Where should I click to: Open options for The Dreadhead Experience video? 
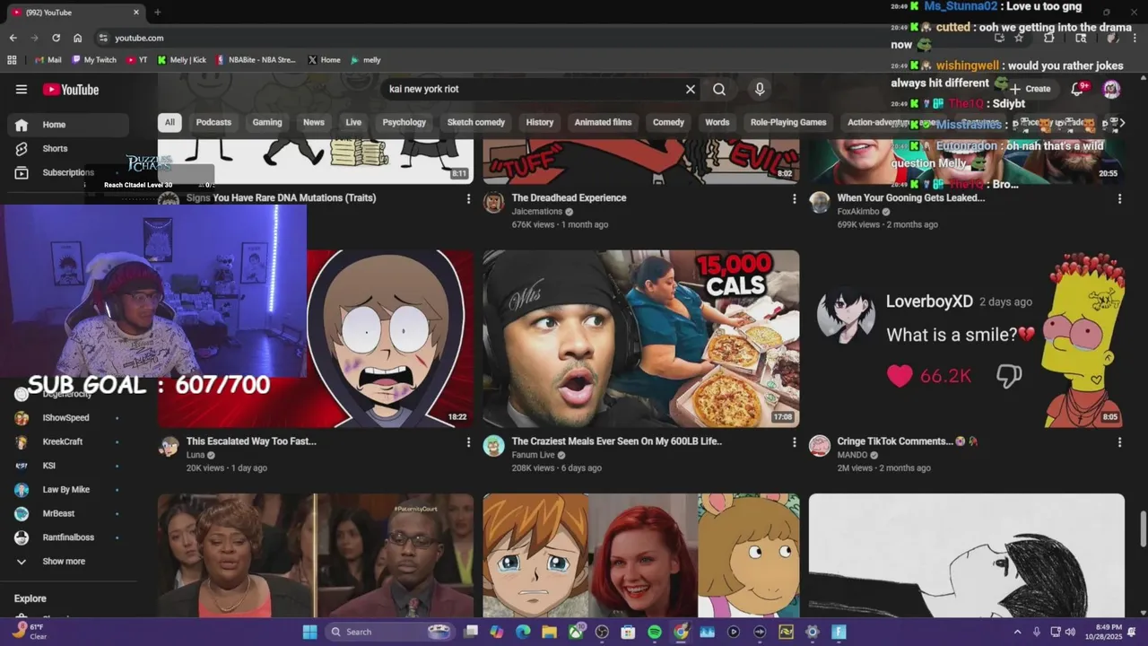[x=794, y=198]
